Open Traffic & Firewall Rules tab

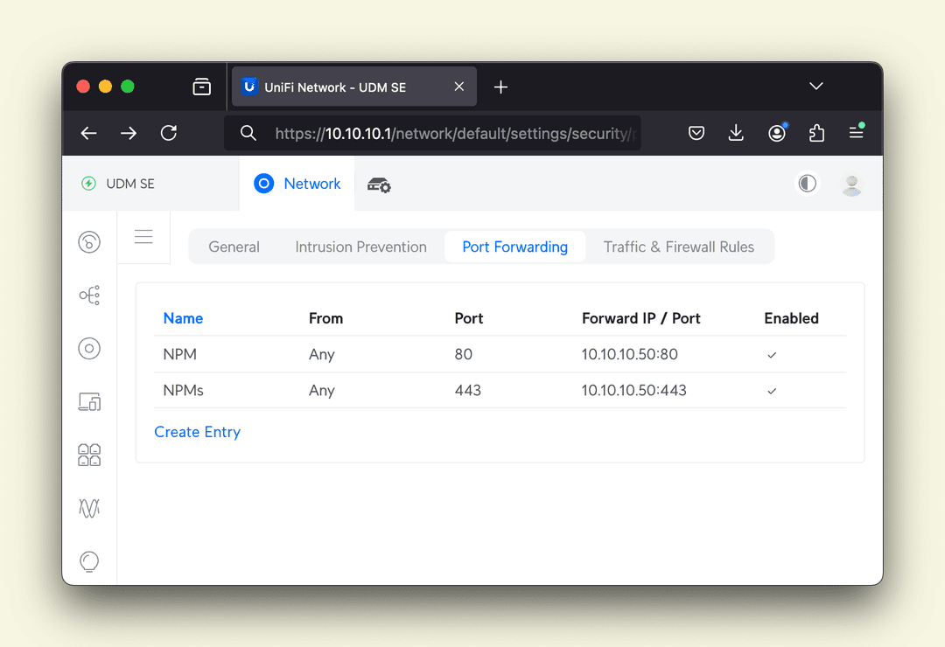pos(679,247)
